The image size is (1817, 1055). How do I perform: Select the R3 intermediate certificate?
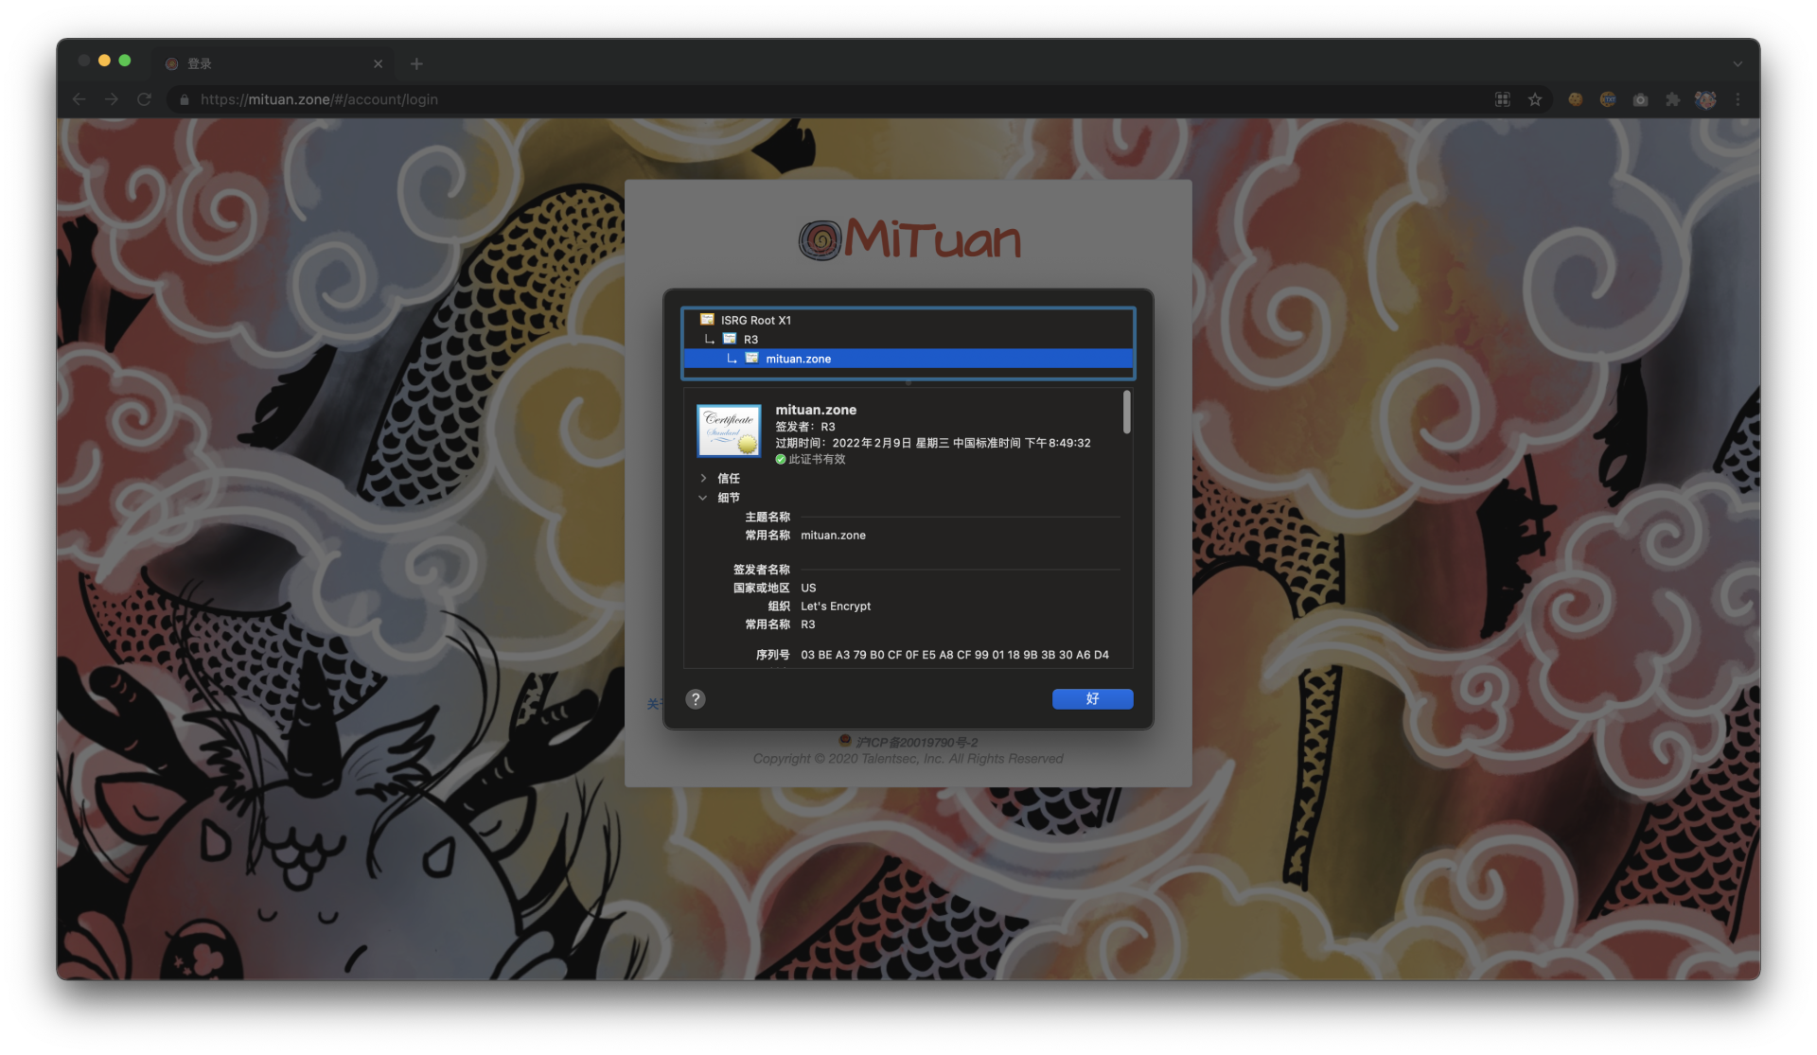pyautogui.click(x=750, y=339)
